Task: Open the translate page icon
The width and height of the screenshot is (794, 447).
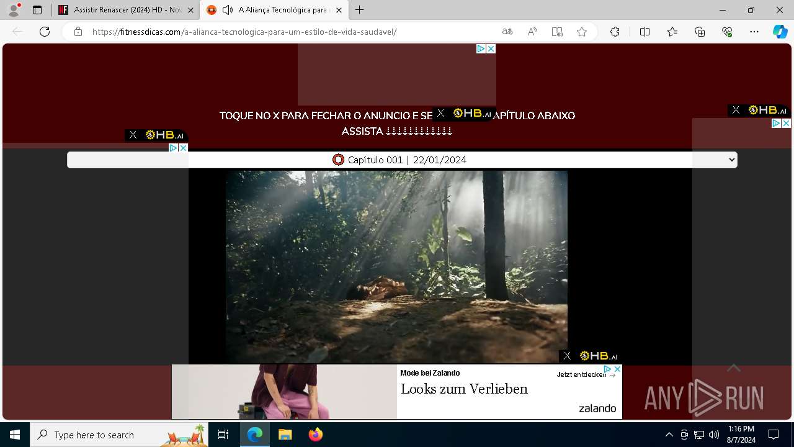Action: pos(507,32)
